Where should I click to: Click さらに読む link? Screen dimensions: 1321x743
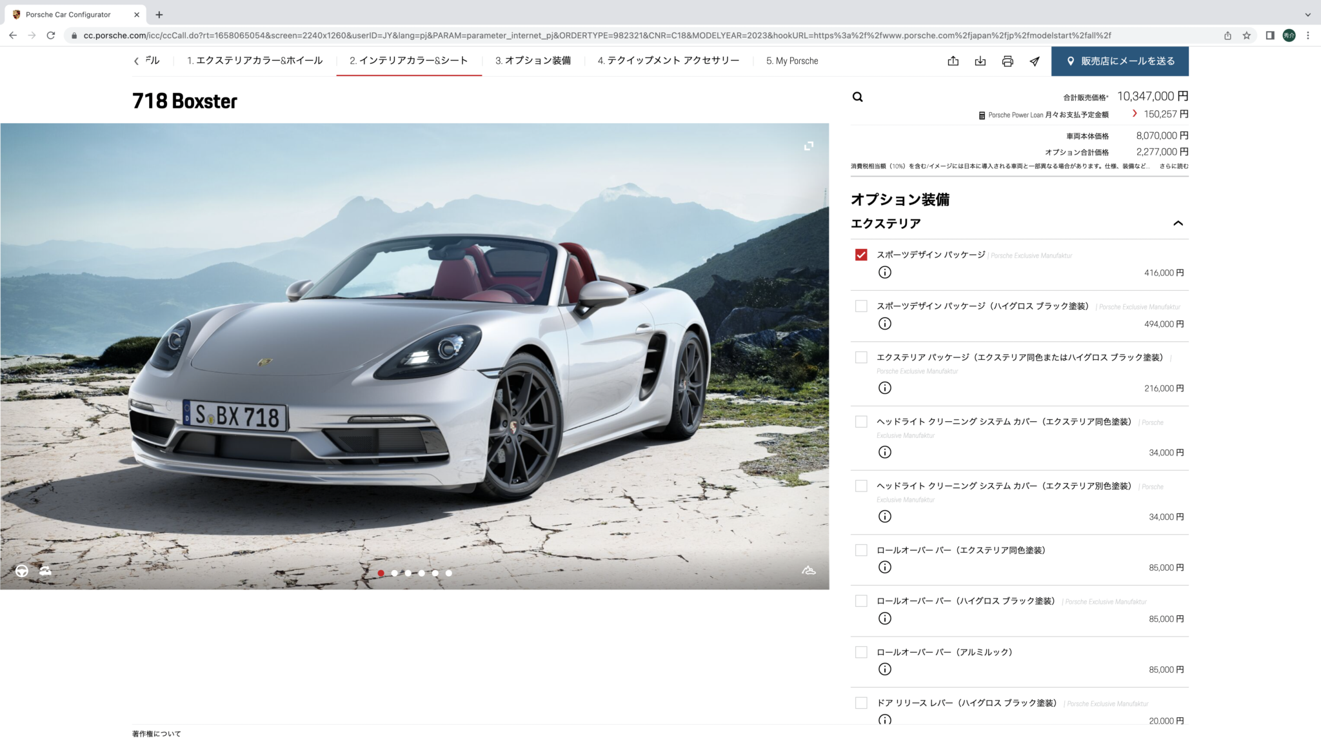[x=1173, y=166]
